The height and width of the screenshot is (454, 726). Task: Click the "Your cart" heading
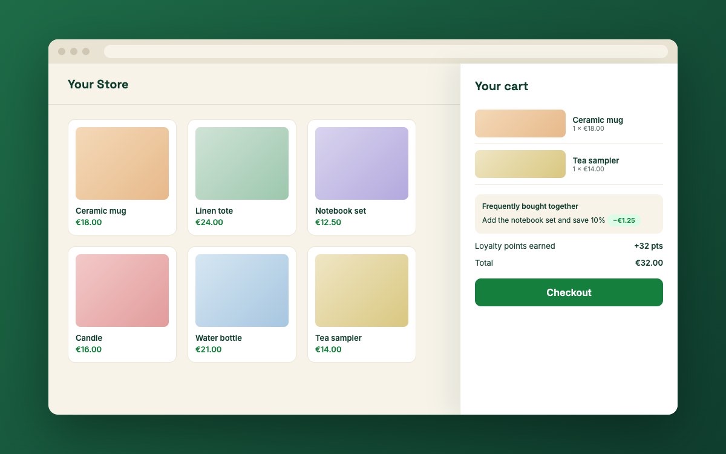[x=502, y=86]
